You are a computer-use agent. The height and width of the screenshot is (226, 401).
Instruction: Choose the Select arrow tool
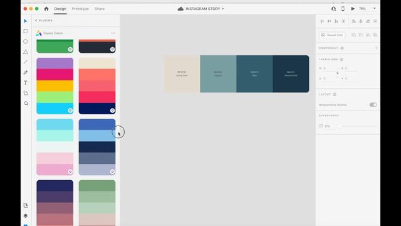click(26, 21)
